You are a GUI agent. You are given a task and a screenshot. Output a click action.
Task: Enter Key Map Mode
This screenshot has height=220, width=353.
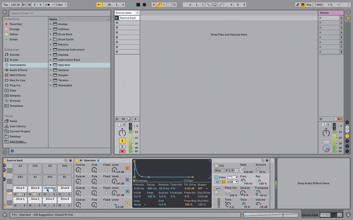(x=309, y=4)
